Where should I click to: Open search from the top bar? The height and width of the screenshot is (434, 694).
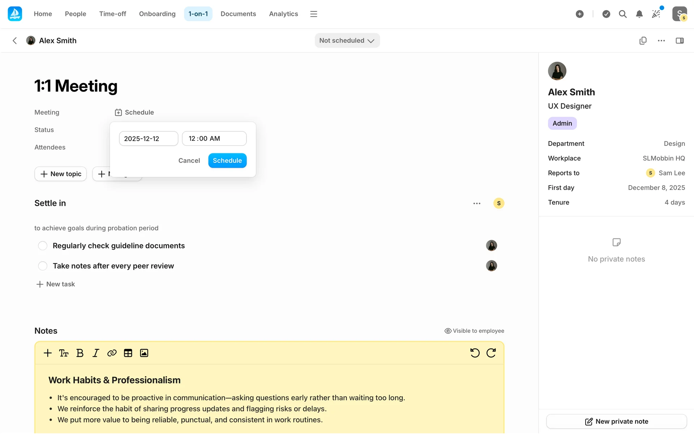(x=622, y=14)
